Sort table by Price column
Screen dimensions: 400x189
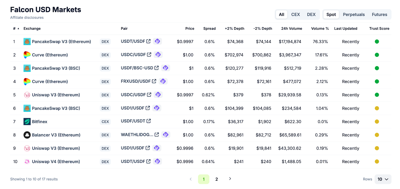coord(190,28)
